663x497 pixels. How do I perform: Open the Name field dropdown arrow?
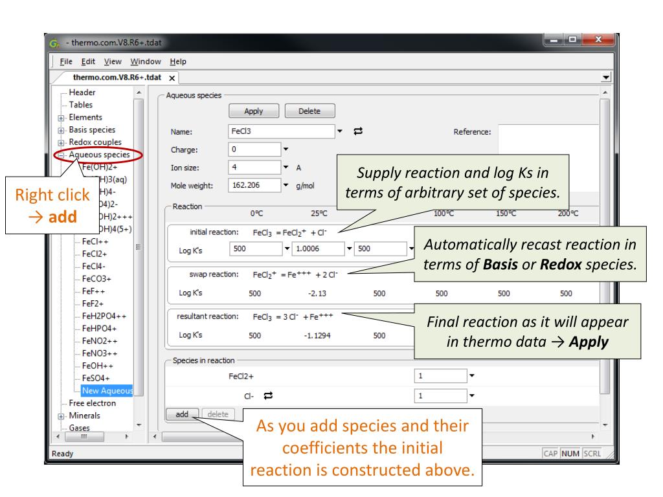coord(339,131)
